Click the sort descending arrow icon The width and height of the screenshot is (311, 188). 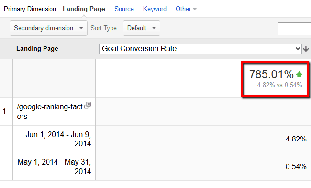(306, 49)
